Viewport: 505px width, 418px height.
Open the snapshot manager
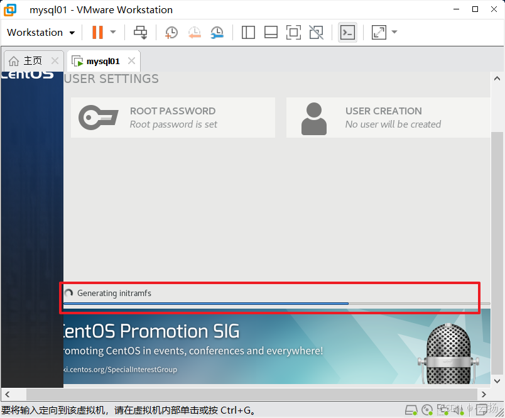pos(217,33)
